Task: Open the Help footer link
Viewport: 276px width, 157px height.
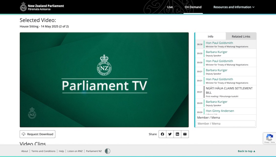Action: pyautogui.click(x=61, y=151)
